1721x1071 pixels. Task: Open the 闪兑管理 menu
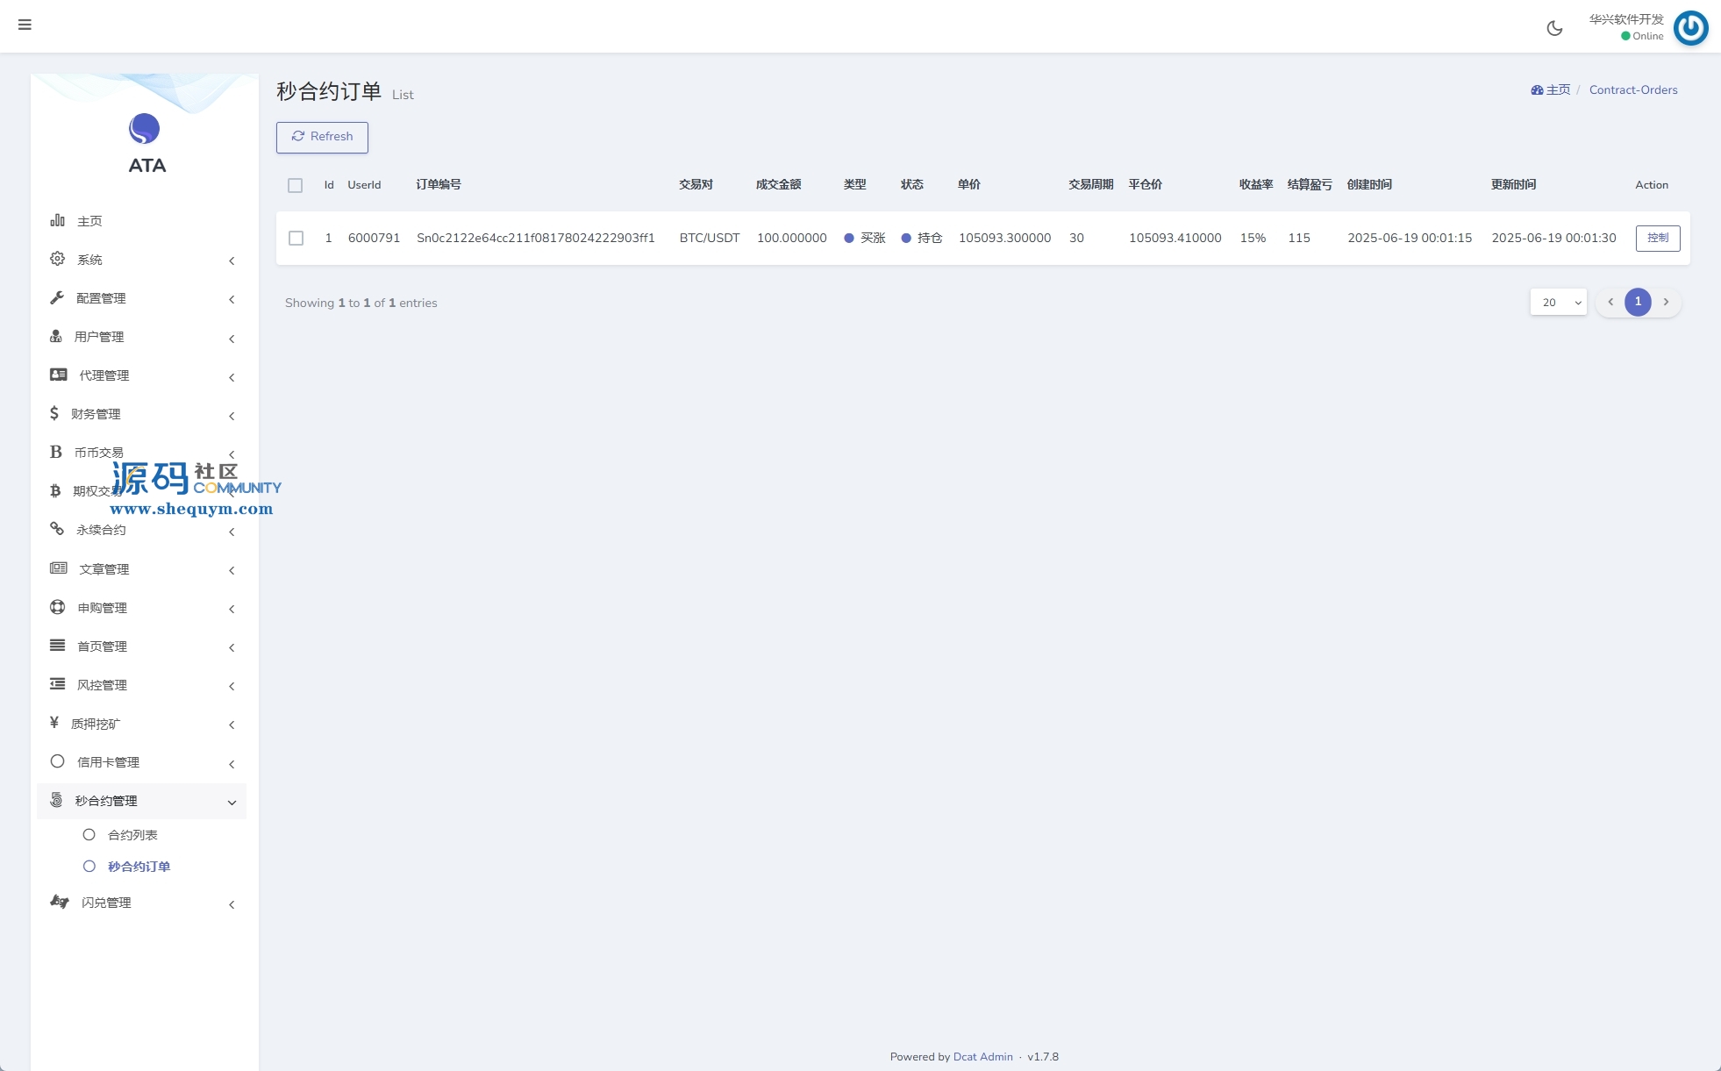tap(106, 903)
